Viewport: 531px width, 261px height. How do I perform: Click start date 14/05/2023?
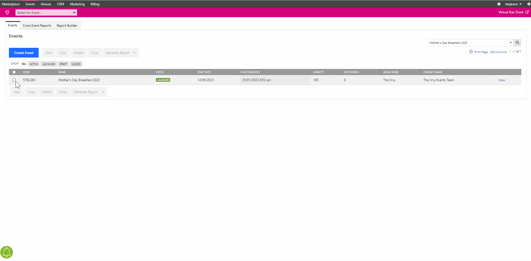coord(206,80)
